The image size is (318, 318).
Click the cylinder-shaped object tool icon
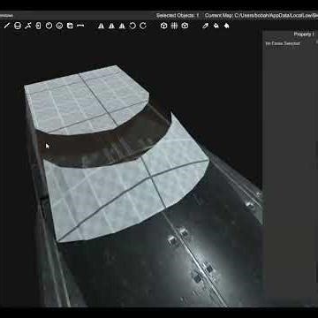click(x=18, y=26)
